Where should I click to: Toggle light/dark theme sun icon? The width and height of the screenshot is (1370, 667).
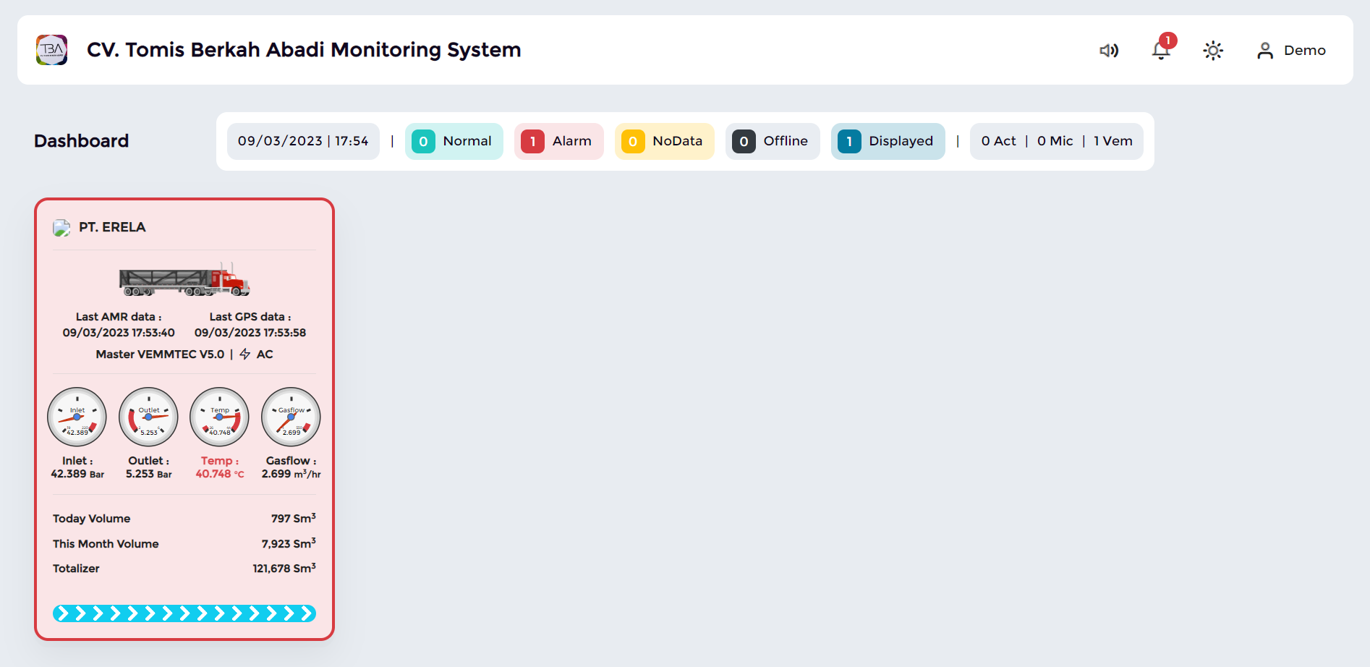click(1213, 51)
